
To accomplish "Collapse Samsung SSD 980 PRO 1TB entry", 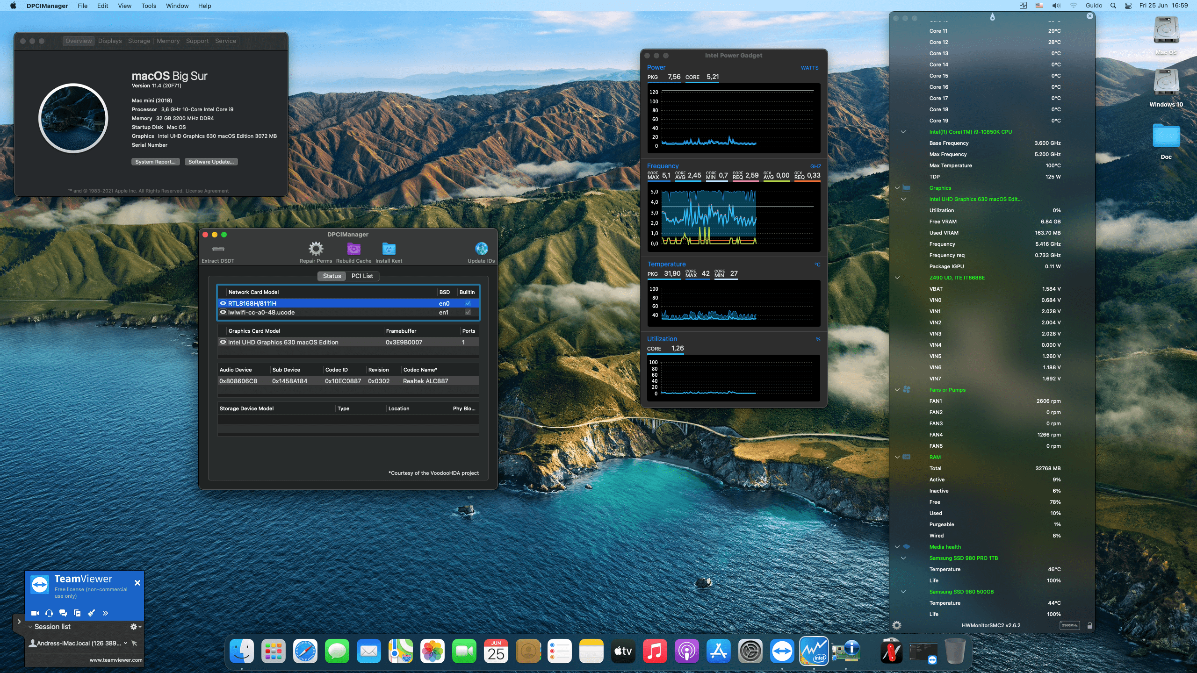I will point(903,558).
